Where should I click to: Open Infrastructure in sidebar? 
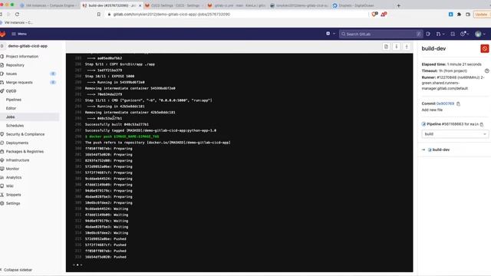coord(18,160)
